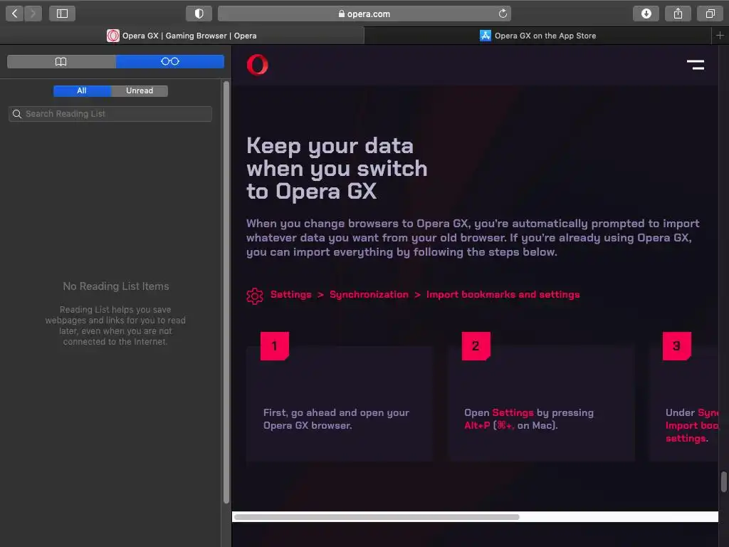Click the Opera logo on the page
Image resolution: width=729 pixels, height=547 pixels.
[257, 65]
